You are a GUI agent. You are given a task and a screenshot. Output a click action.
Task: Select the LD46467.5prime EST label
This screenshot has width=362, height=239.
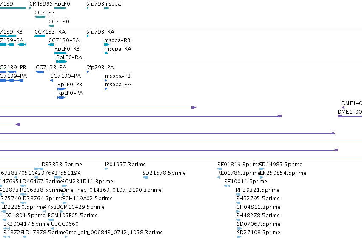[x=41, y=182]
